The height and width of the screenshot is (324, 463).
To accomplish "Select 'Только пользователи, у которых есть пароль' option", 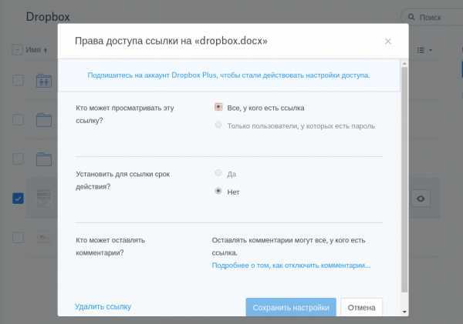I will click(218, 125).
